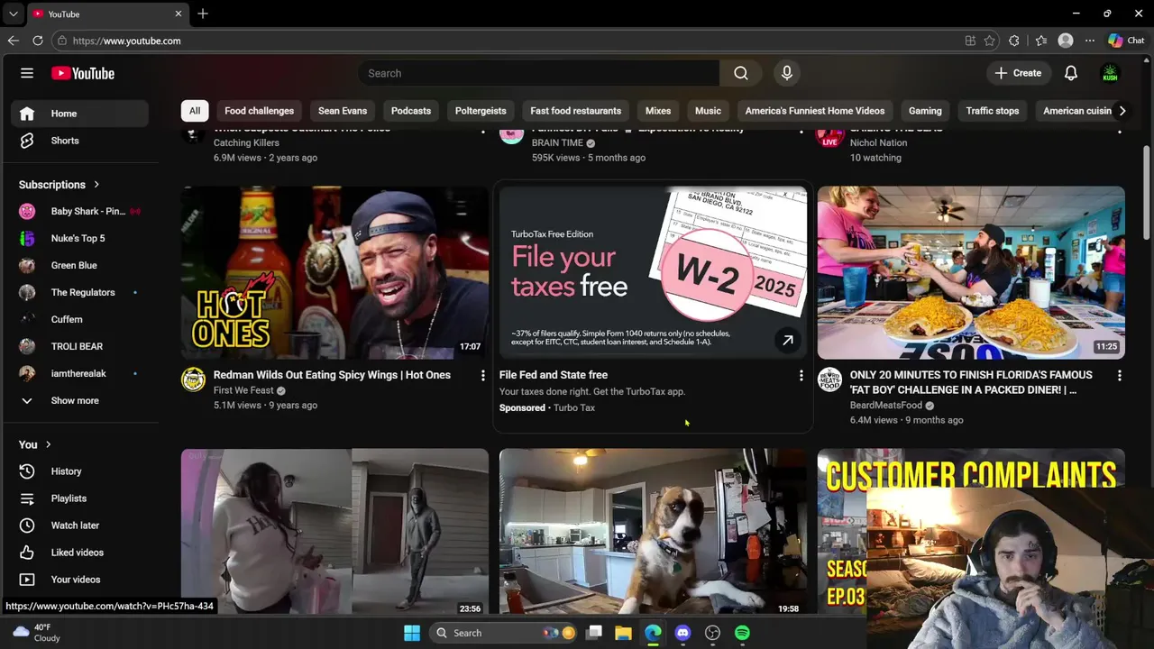Open browser extensions puzzle icon

pos(1014,41)
